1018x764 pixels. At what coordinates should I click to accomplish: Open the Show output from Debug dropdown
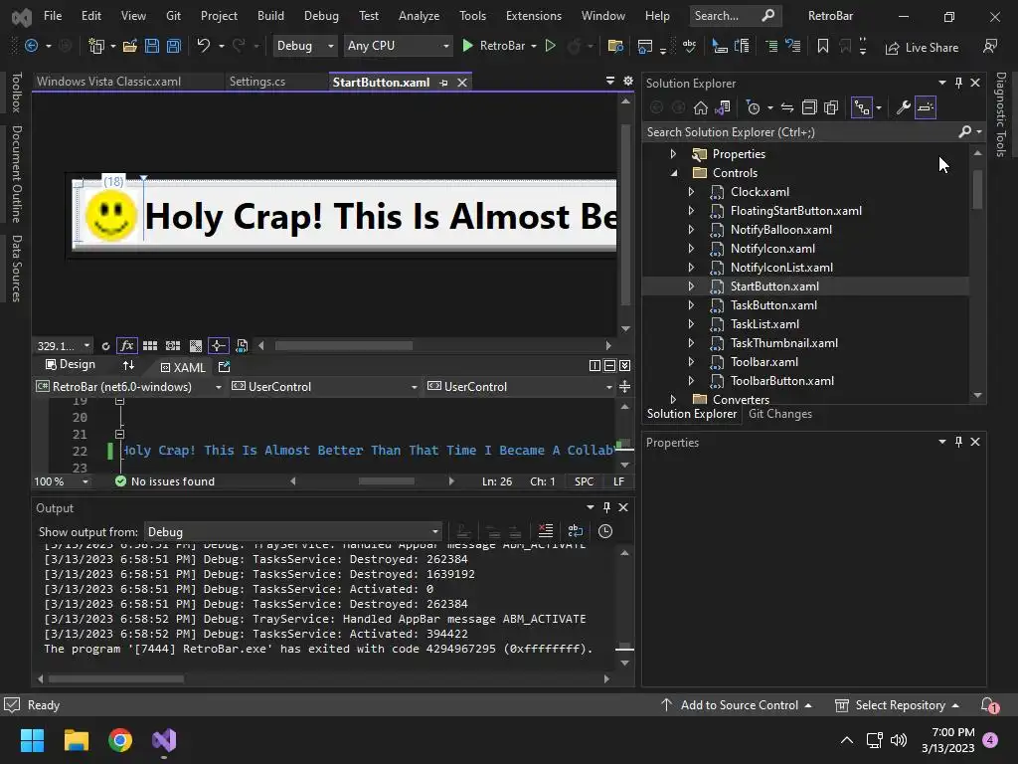click(x=293, y=531)
